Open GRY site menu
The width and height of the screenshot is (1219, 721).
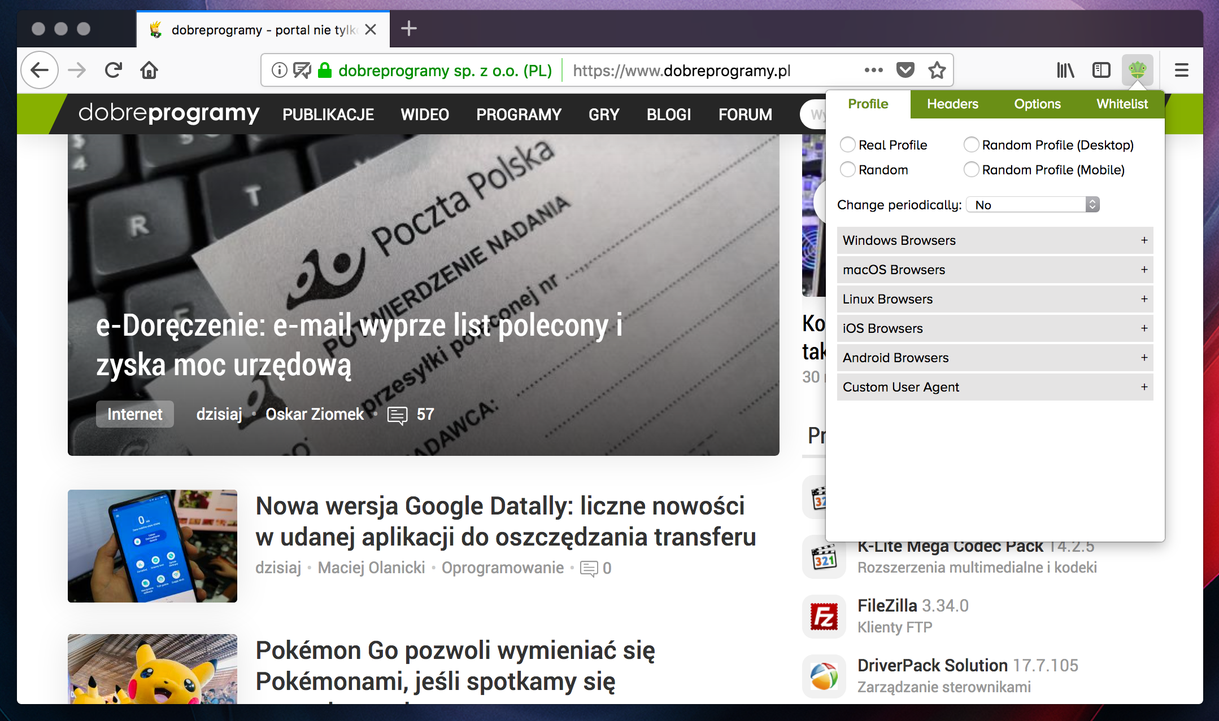604,115
